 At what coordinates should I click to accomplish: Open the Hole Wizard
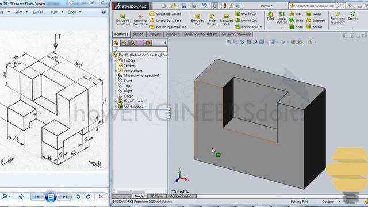(x=212, y=20)
